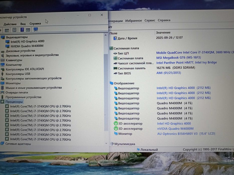Click the Монитор row icon
The width and height of the screenshot is (234, 175).
[x=116, y=133]
